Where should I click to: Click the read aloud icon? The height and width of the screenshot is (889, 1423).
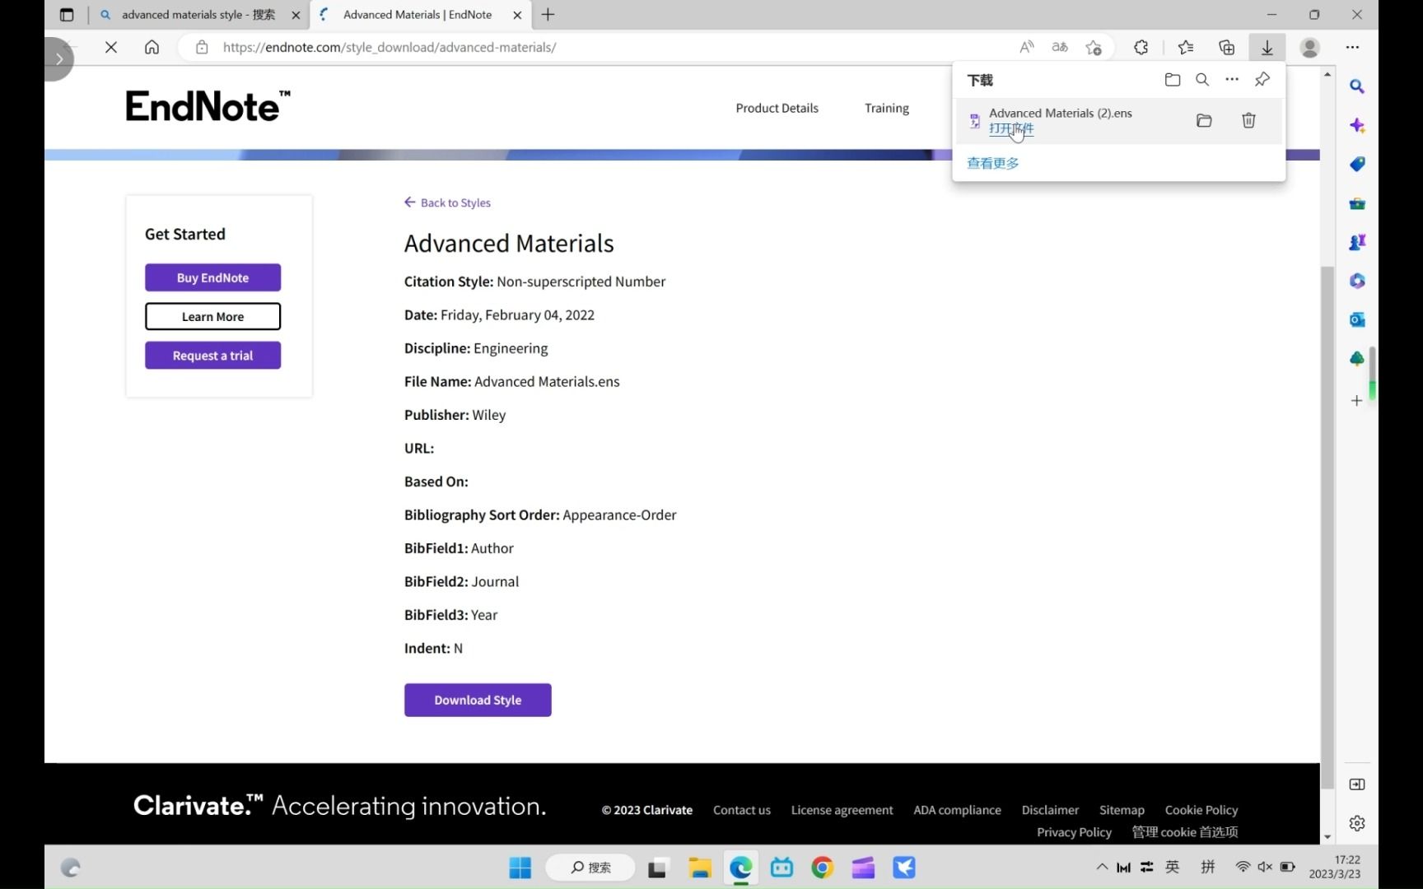pos(1026,47)
